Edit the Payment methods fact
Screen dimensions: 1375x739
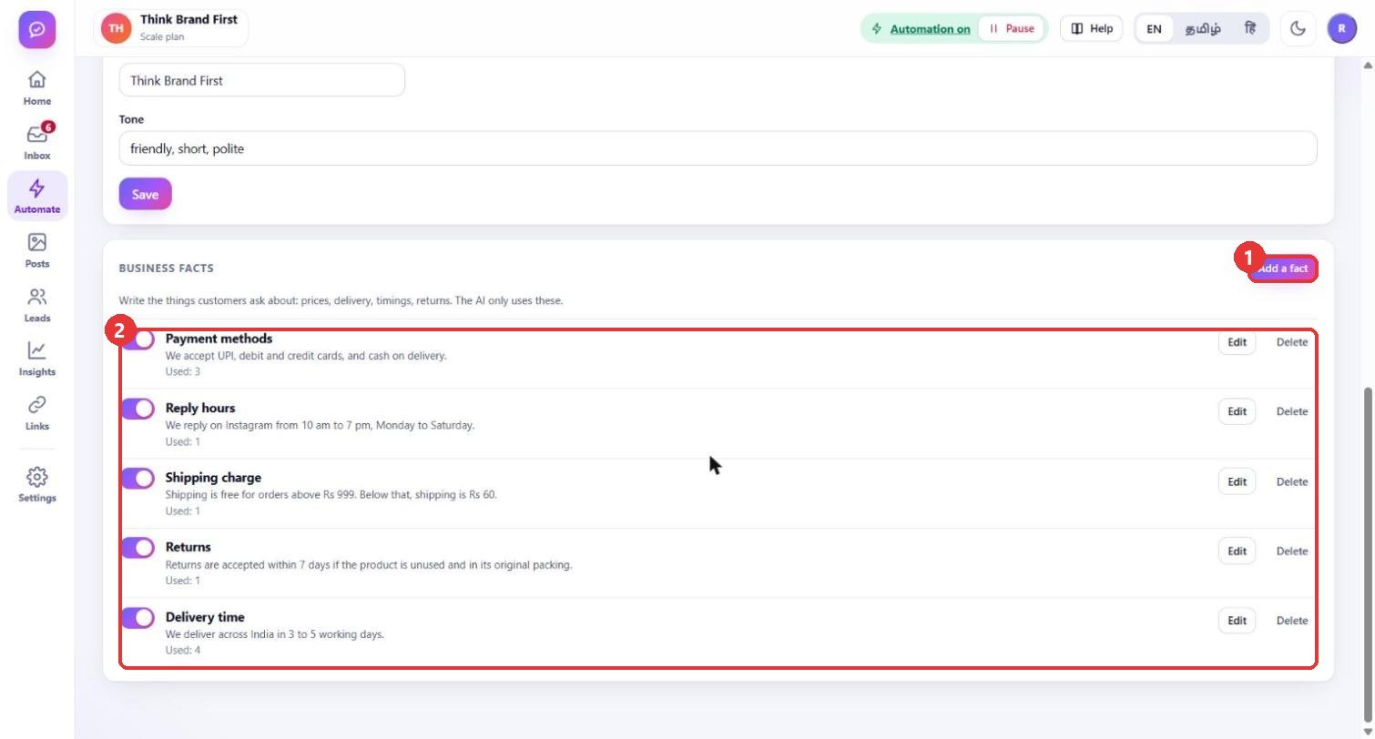coord(1237,342)
